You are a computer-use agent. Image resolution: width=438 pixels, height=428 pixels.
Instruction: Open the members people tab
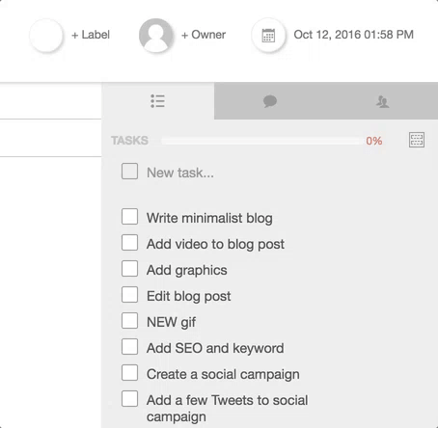click(x=382, y=101)
